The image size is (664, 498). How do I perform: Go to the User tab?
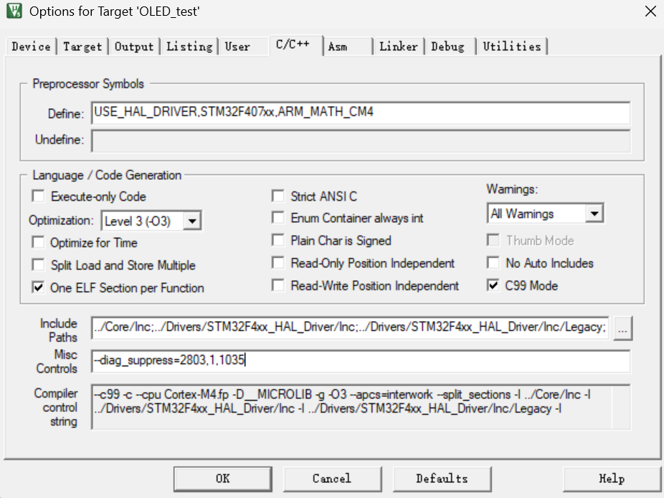click(237, 46)
